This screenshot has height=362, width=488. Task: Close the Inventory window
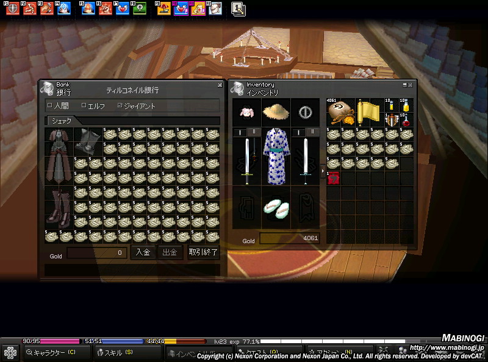pos(410,85)
